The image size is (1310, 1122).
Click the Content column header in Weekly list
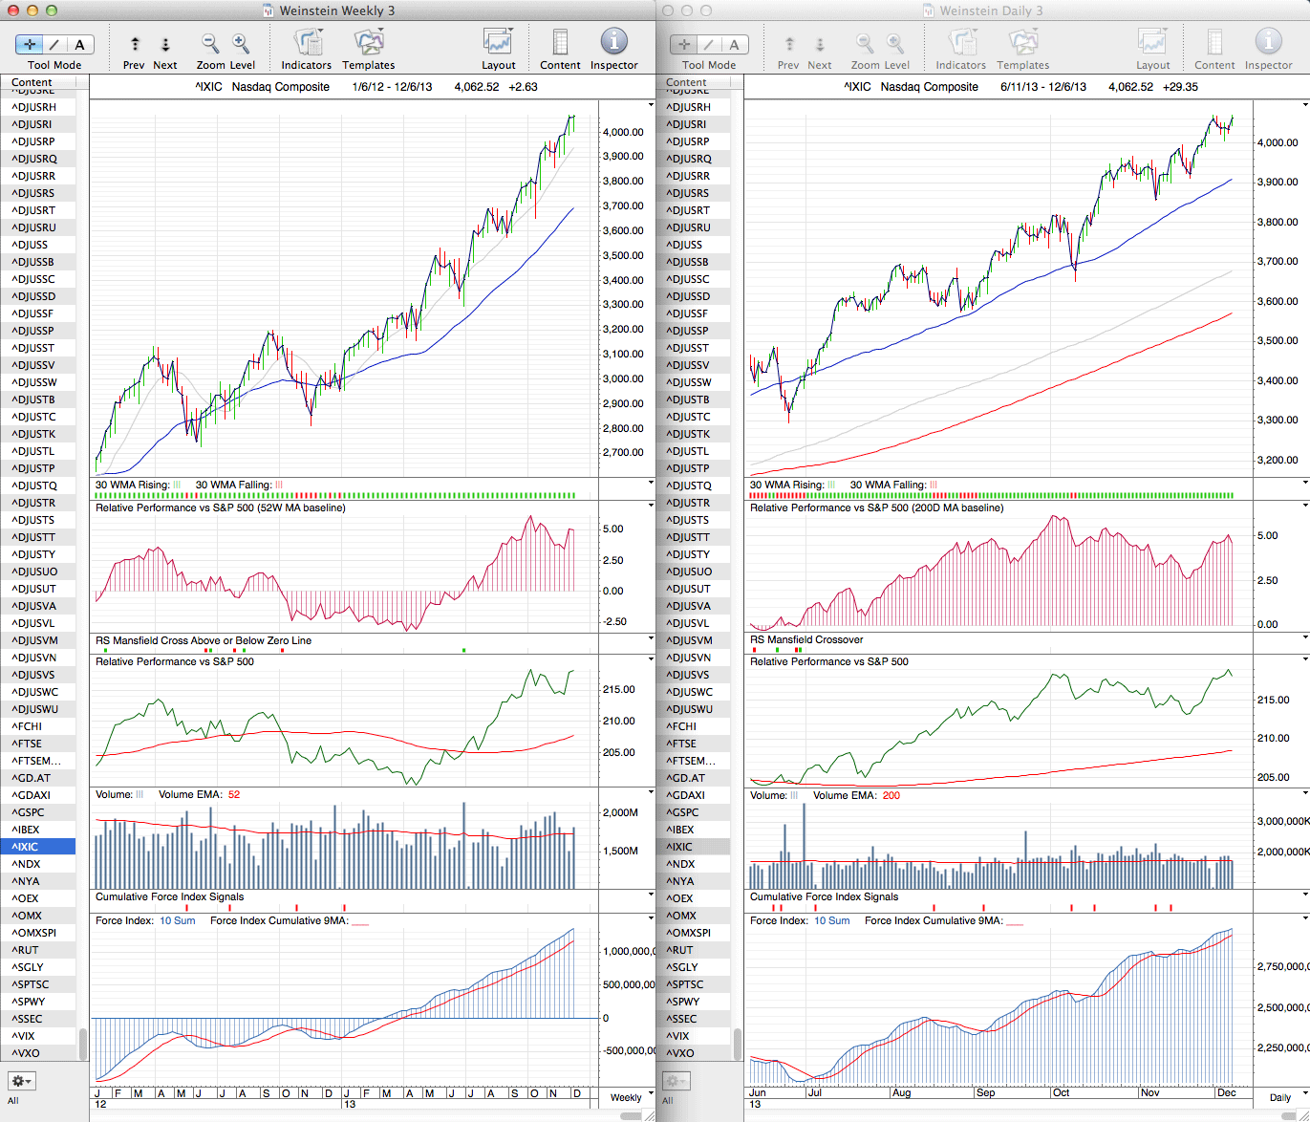pyautogui.click(x=38, y=83)
